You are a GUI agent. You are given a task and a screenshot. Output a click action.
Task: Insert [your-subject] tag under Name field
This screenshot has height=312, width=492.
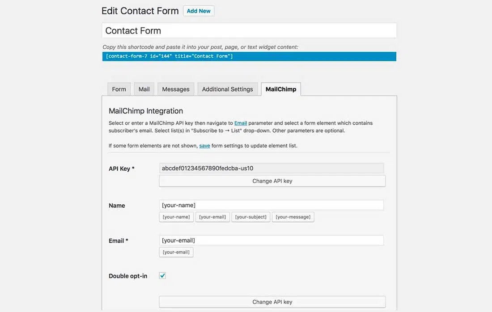click(x=250, y=217)
